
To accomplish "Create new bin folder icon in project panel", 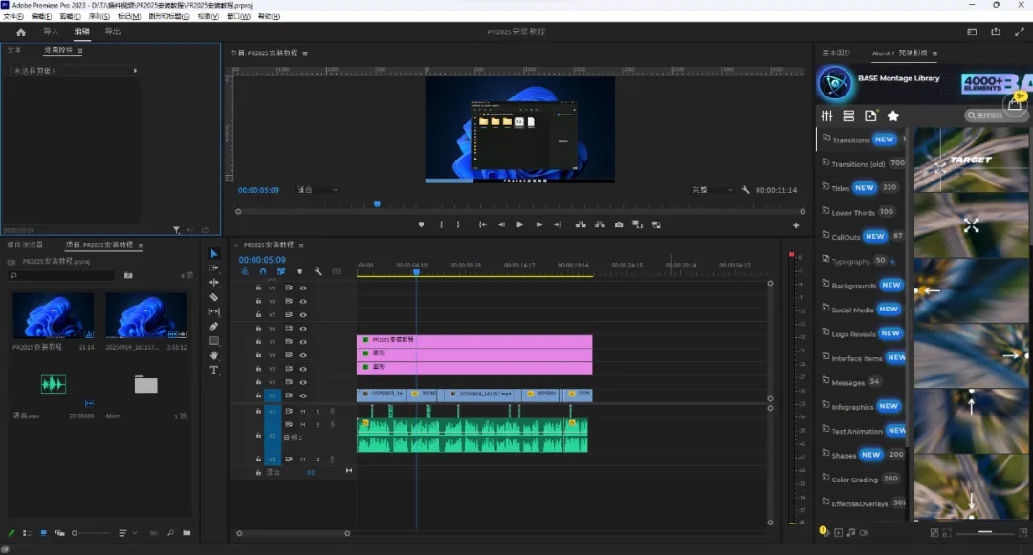I will coord(187,533).
